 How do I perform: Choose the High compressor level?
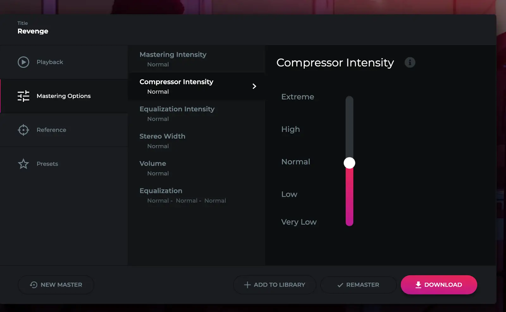point(290,129)
